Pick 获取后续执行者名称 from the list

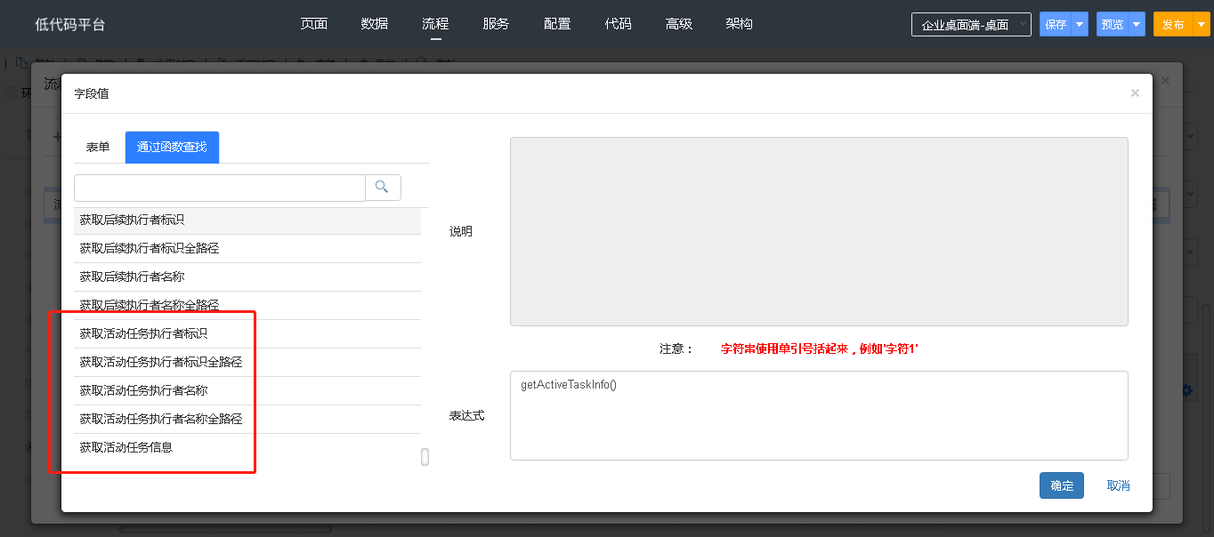click(132, 277)
